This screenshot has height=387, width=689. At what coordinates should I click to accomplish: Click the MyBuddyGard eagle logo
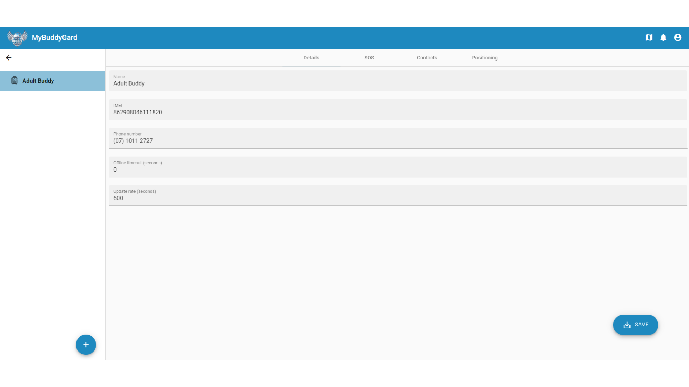[17, 38]
